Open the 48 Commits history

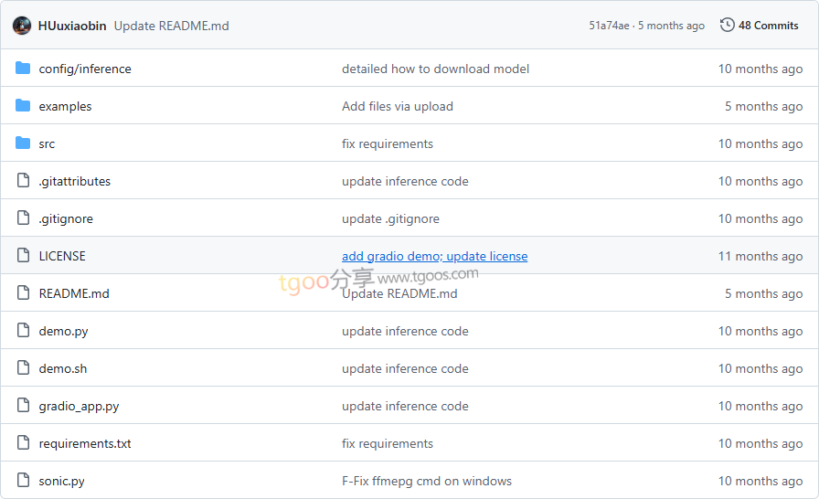768,26
